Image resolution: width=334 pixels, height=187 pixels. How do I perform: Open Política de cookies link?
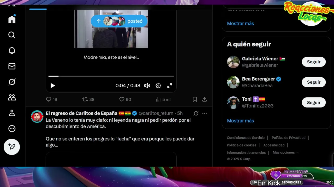241,145
